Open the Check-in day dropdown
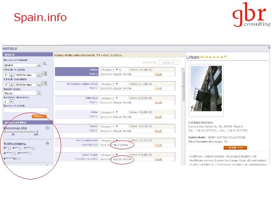Viewport: 272px width, 204px height. (x=9, y=75)
